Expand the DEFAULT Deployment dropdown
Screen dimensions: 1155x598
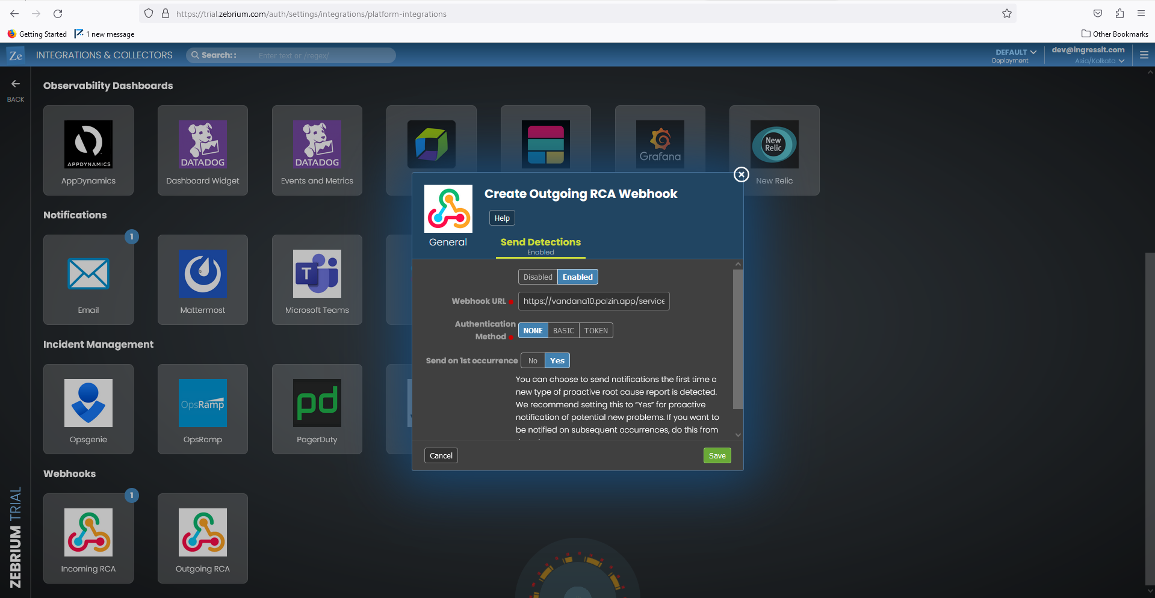click(1015, 55)
